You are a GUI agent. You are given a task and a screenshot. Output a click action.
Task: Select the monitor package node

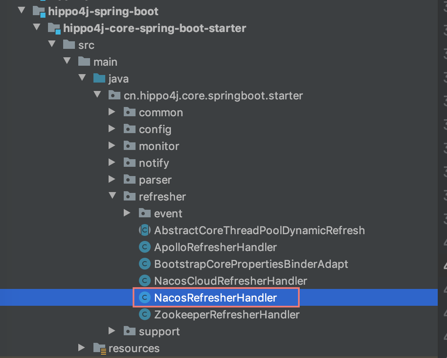click(159, 146)
